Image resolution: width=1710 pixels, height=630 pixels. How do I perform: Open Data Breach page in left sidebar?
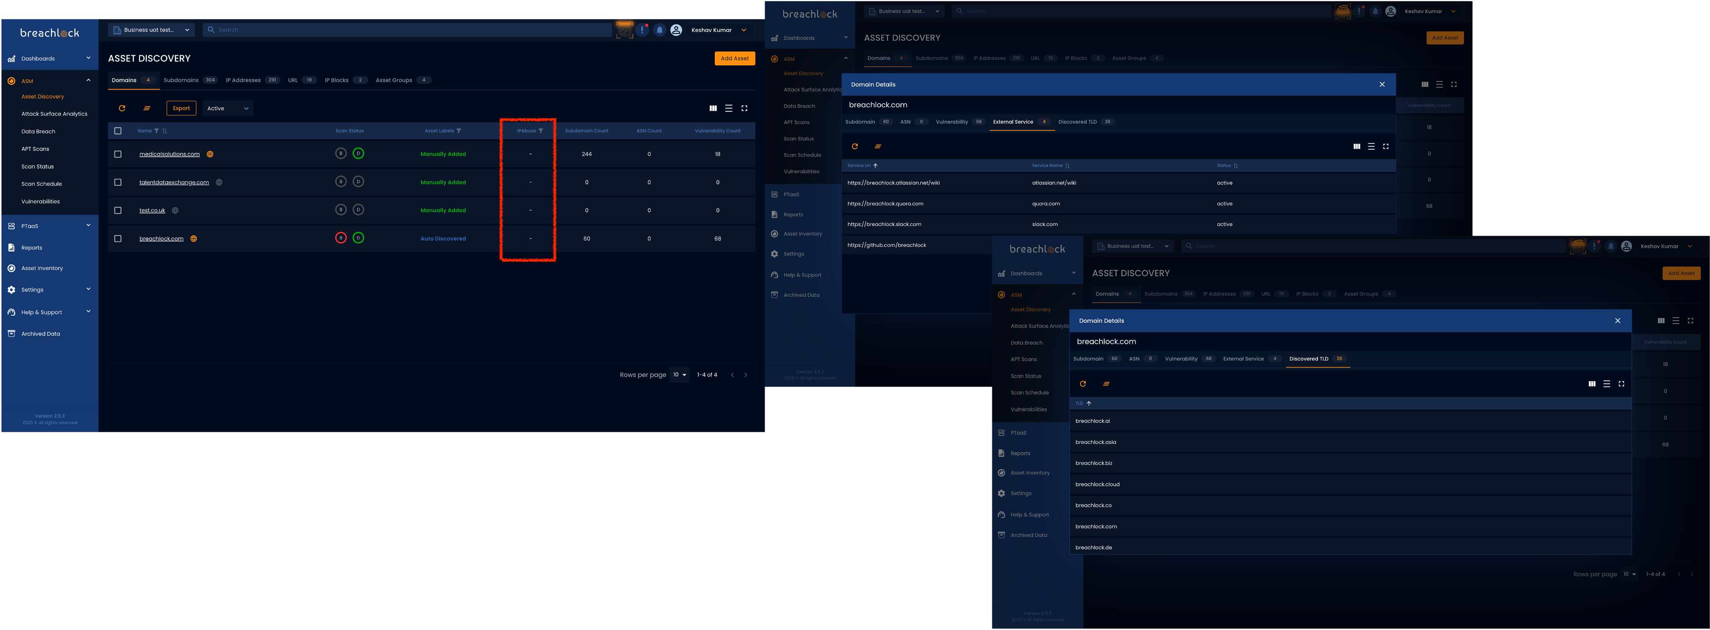tap(39, 132)
